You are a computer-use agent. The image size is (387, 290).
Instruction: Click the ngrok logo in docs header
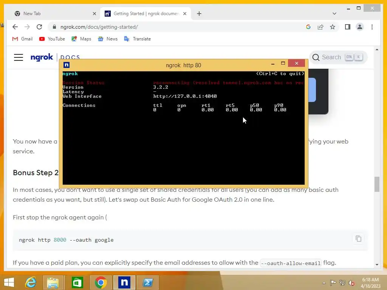click(42, 57)
